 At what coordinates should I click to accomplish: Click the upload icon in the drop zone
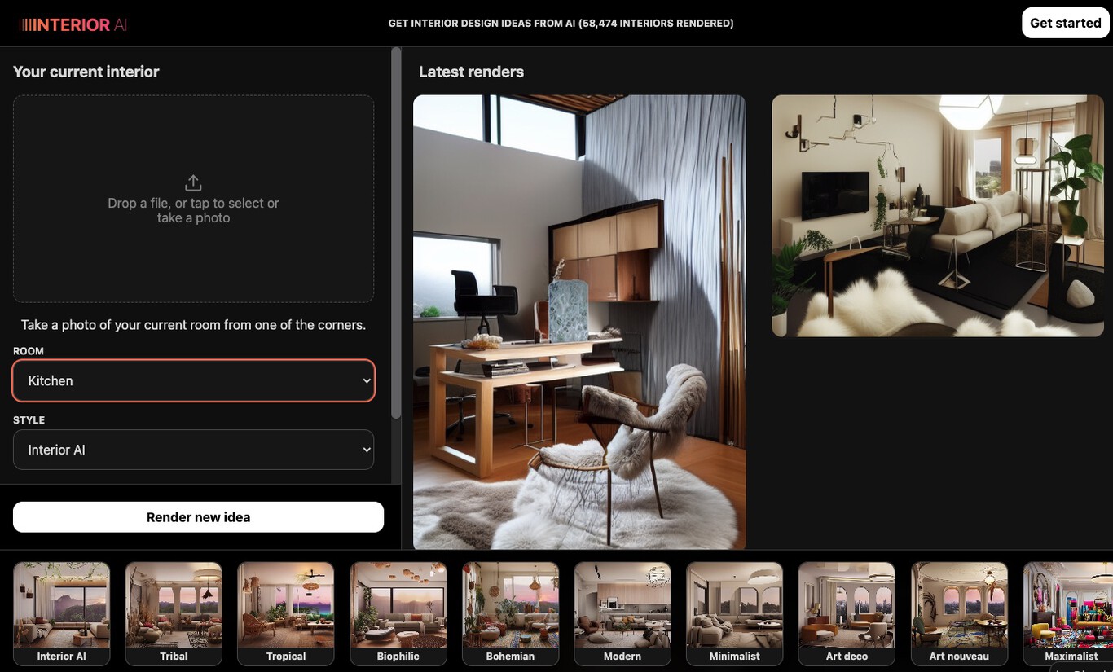(193, 182)
